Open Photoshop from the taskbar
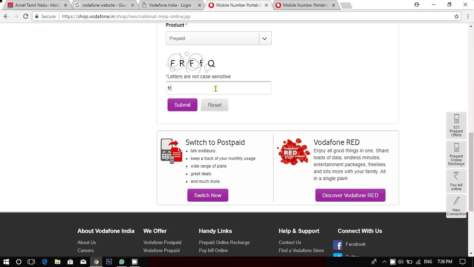 [109, 262]
